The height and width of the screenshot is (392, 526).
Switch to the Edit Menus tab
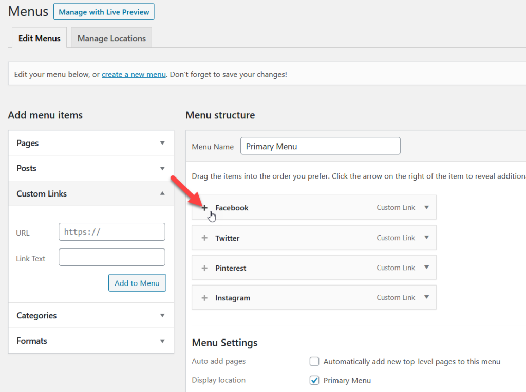click(39, 38)
